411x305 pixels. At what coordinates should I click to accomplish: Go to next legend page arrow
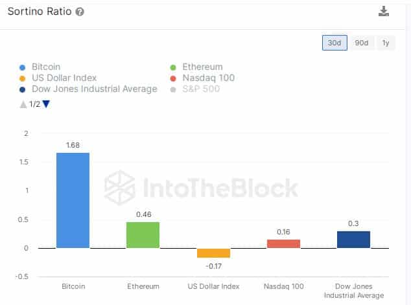(46, 104)
